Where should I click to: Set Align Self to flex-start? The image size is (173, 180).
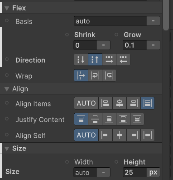(x=106, y=135)
